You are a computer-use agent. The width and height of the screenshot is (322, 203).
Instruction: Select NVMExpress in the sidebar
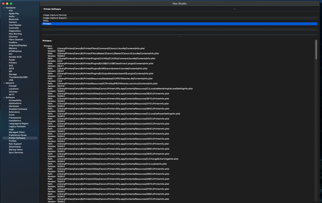pos(15,51)
